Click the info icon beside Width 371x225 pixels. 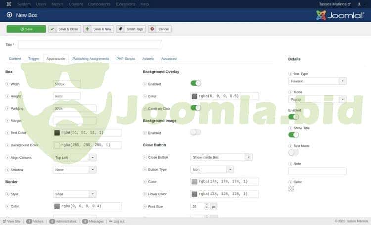(7, 84)
